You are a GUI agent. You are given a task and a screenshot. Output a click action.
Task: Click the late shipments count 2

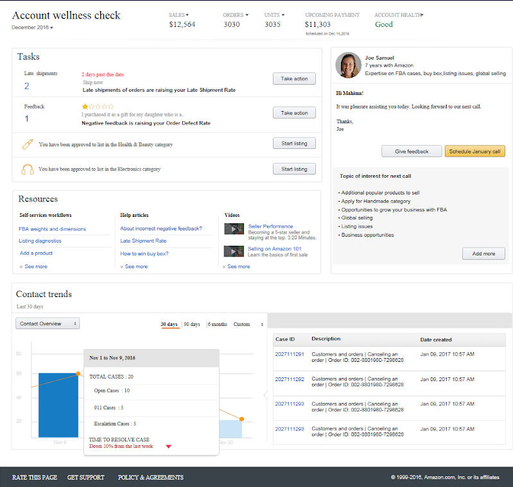(x=26, y=86)
